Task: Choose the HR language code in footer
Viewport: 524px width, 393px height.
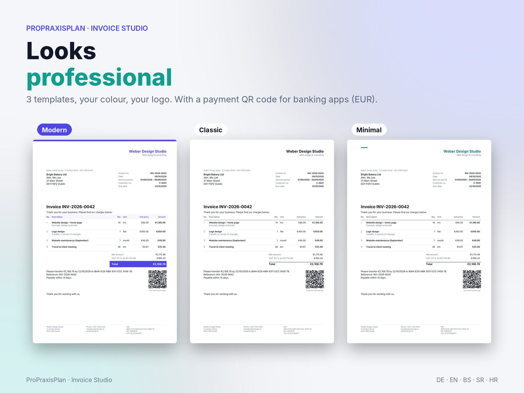Action: click(493, 380)
